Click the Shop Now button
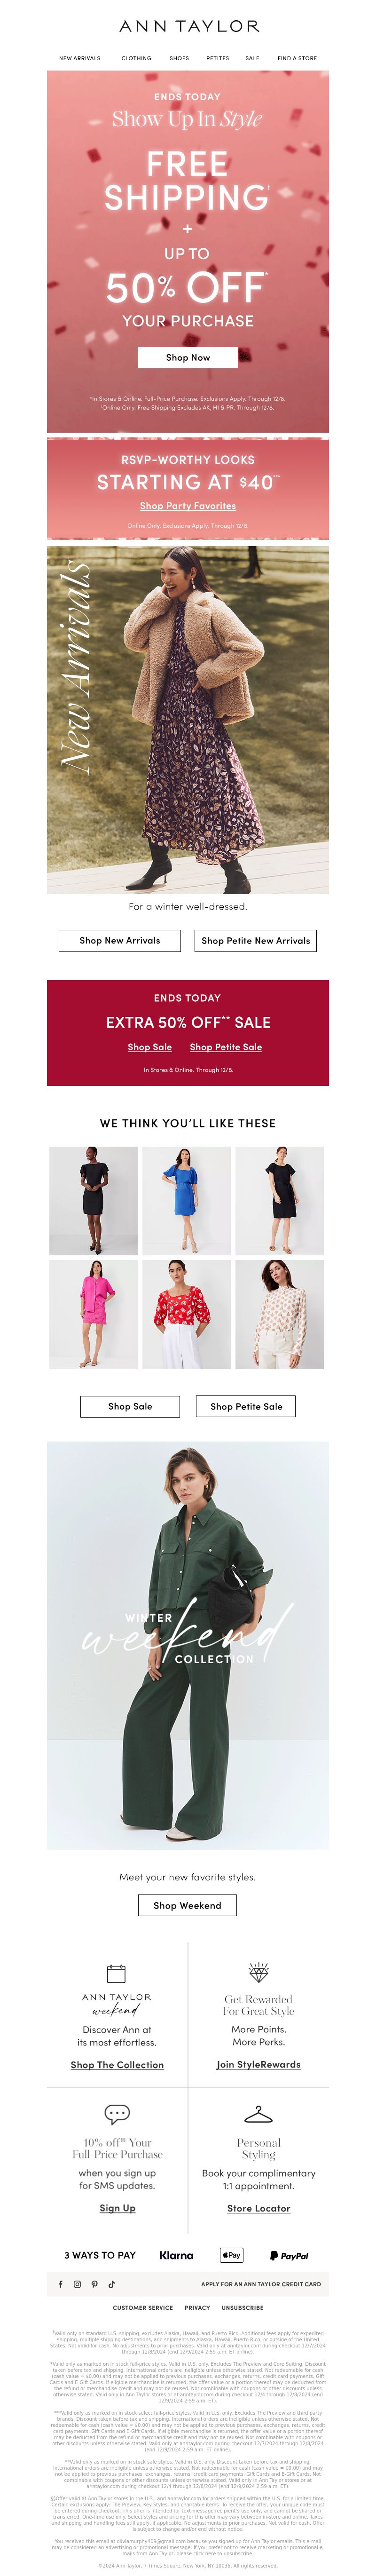This screenshot has width=376, height=2576. [188, 357]
